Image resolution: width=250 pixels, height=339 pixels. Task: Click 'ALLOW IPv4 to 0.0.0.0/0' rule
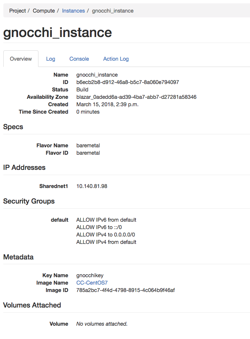[x=105, y=235]
